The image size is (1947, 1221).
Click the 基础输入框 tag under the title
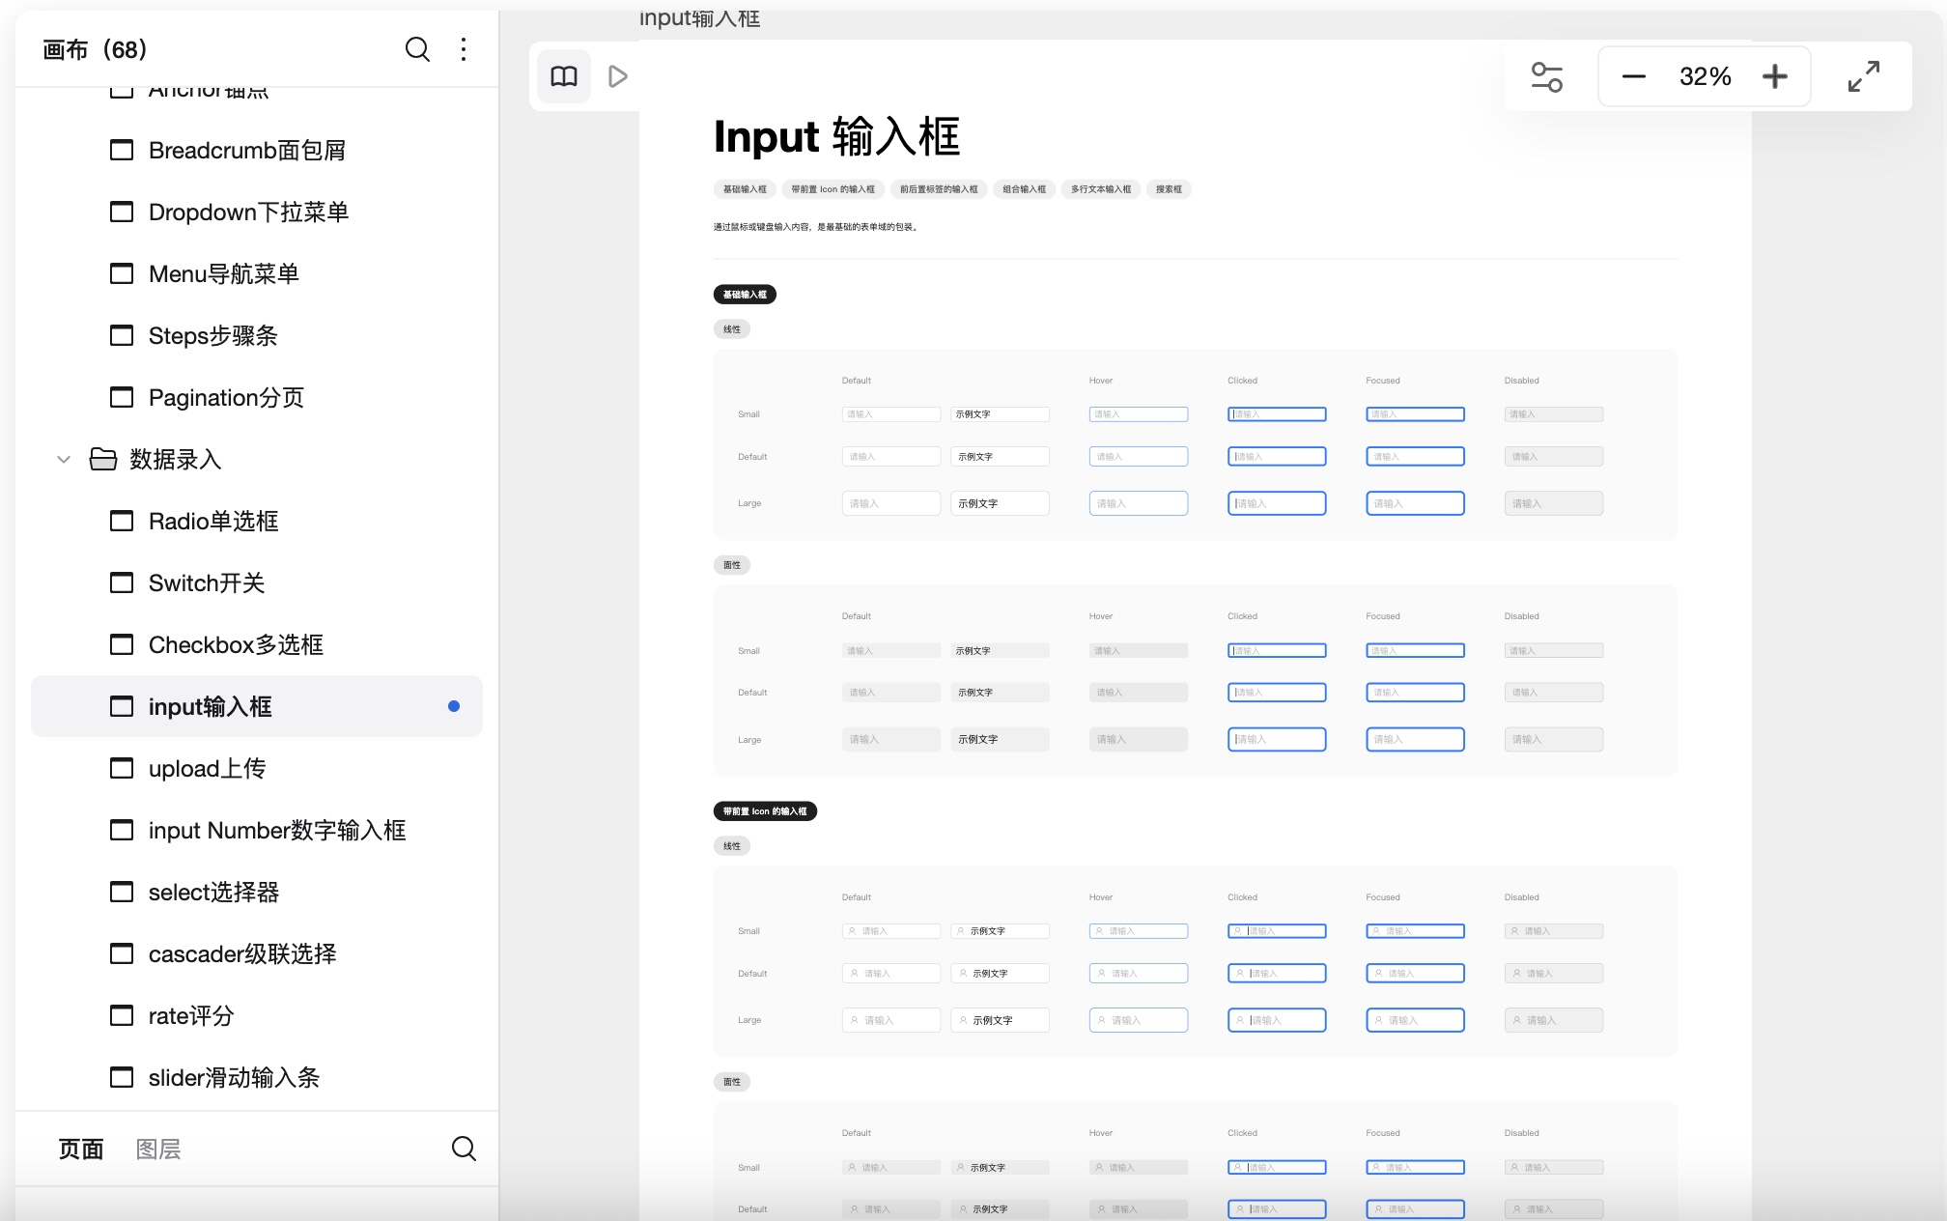click(x=745, y=189)
